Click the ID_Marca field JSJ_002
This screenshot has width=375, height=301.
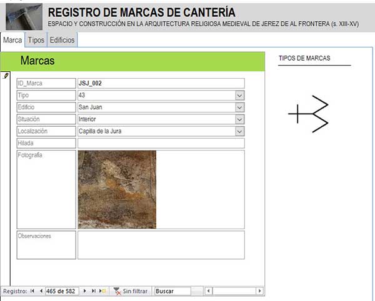(161, 83)
